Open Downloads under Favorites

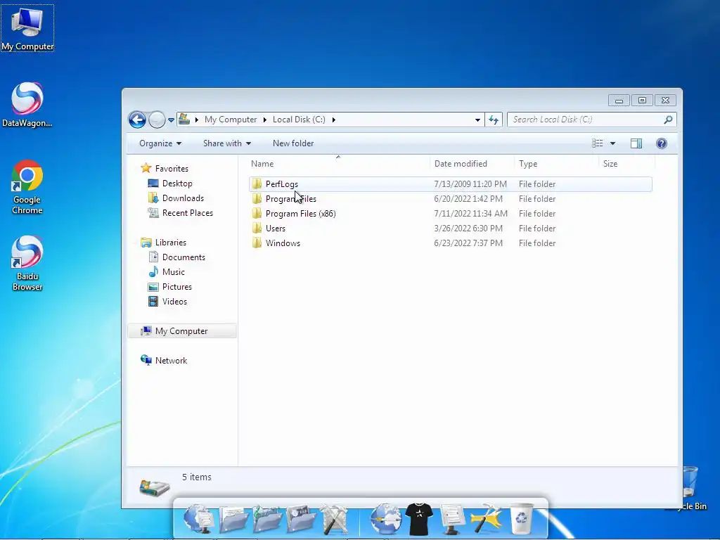pyautogui.click(x=183, y=198)
